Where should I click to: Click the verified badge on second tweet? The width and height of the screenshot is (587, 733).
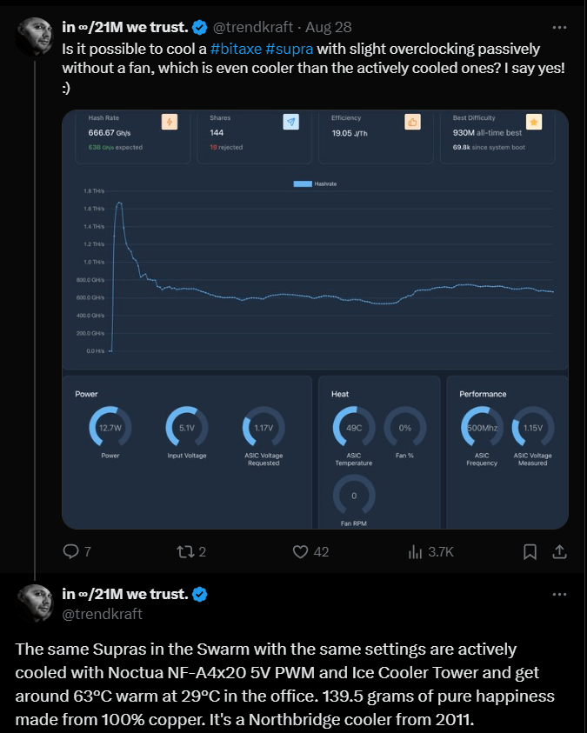(199, 595)
